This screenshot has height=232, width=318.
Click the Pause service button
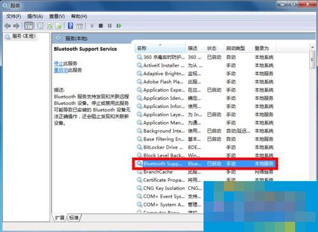pos(109,26)
